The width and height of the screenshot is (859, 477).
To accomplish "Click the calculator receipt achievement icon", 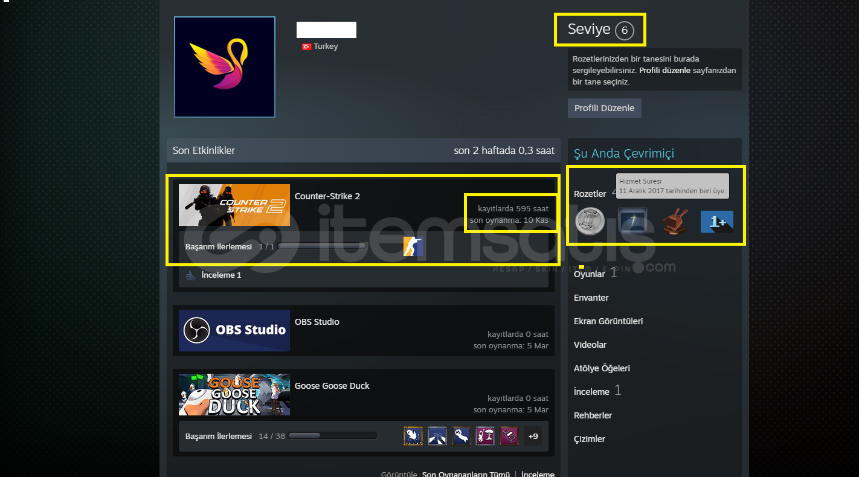I will pos(509,436).
